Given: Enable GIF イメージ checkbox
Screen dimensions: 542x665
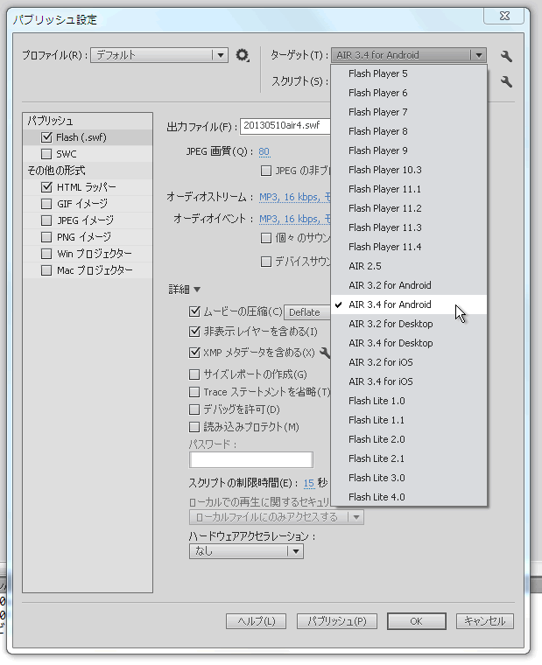Looking at the screenshot, I should 46,204.
